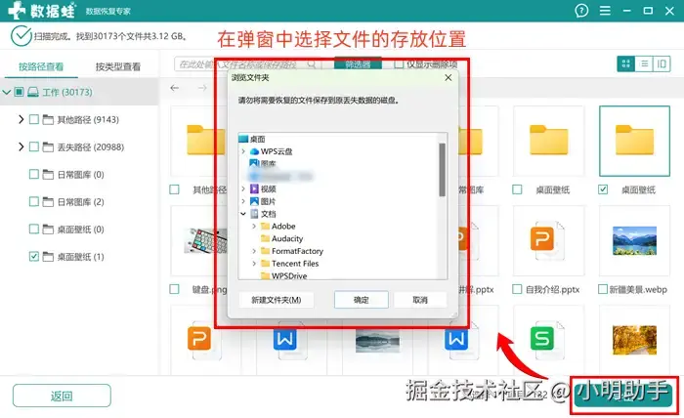Check the 其他路径 (9143) tree checkbox
684x418 pixels.
(33, 119)
